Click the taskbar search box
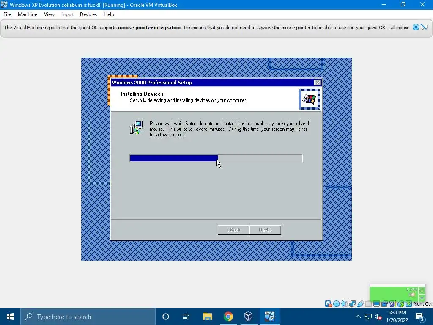Image resolution: width=433 pixels, height=325 pixels. [88, 317]
